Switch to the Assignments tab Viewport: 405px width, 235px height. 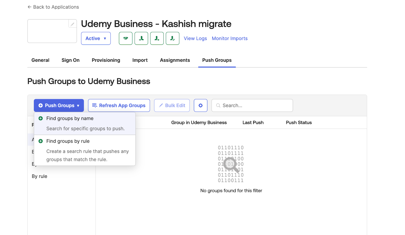175,60
